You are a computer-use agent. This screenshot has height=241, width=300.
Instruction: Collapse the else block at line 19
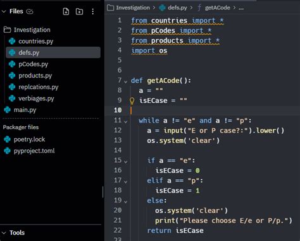click(x=125, y=202)
